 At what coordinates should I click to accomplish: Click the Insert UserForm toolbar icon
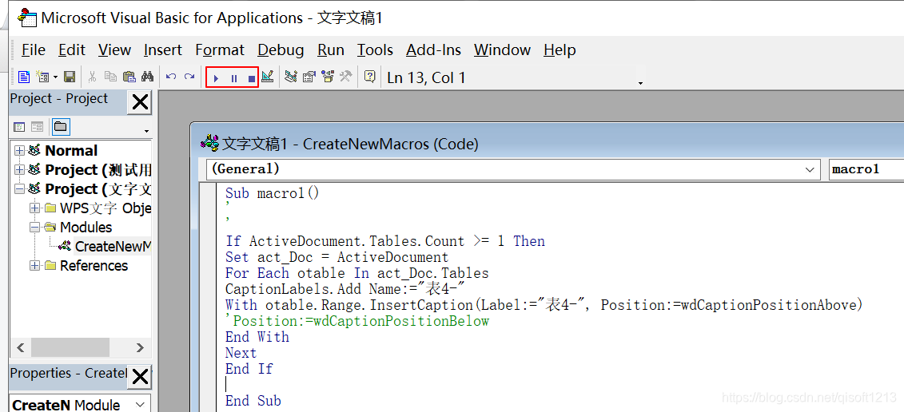(42, 77)
